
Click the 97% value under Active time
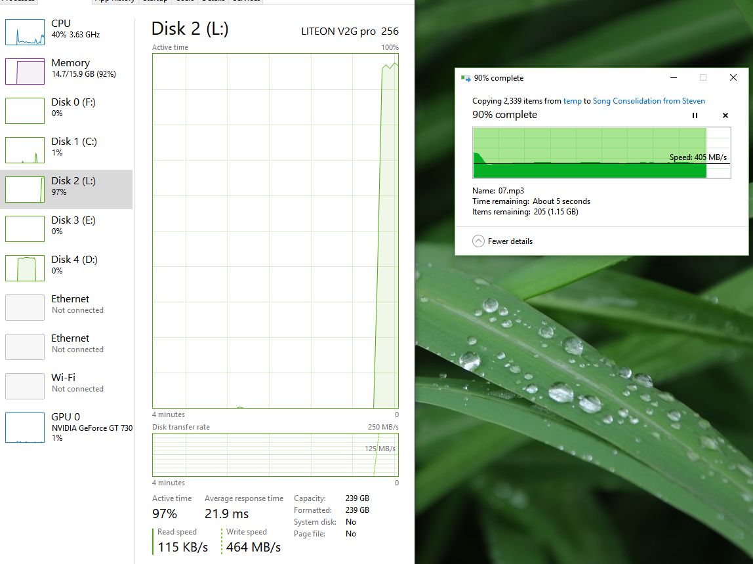pyautogui.click(x=164, y=514)
